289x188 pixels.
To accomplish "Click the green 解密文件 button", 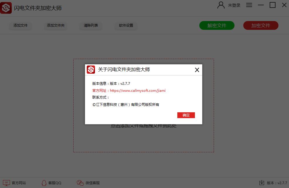I will pyautogui.click(x=217, y=25).
